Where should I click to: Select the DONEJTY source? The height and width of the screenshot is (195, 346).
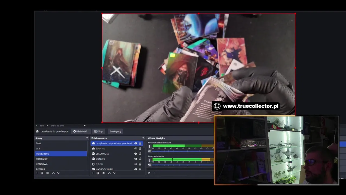[x=117, y=159]
